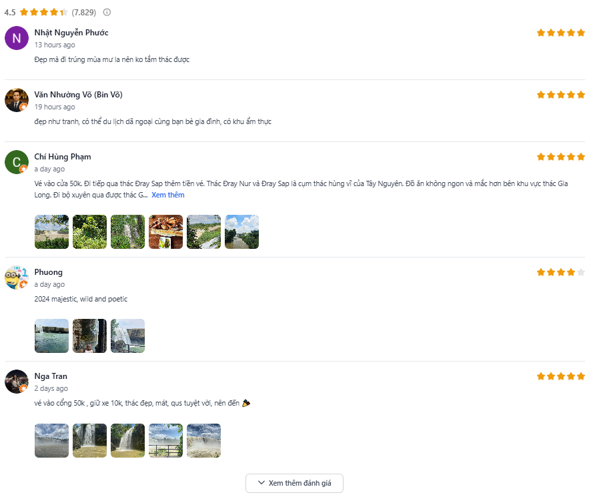This screenshot has height=501, width=595.
Task: Open Nhật Nguyễn Phước's purple avatar
Action: point(16,38)
